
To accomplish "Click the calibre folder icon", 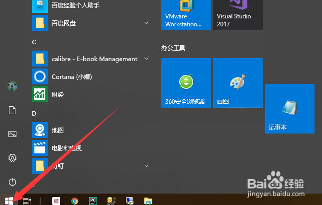I will [40, 59].
